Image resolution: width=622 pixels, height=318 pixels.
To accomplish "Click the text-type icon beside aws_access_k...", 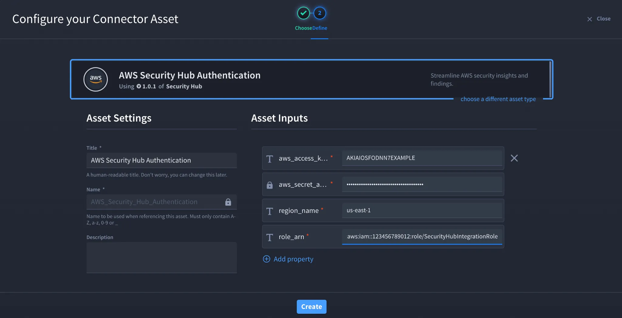I will click(270, 159).
